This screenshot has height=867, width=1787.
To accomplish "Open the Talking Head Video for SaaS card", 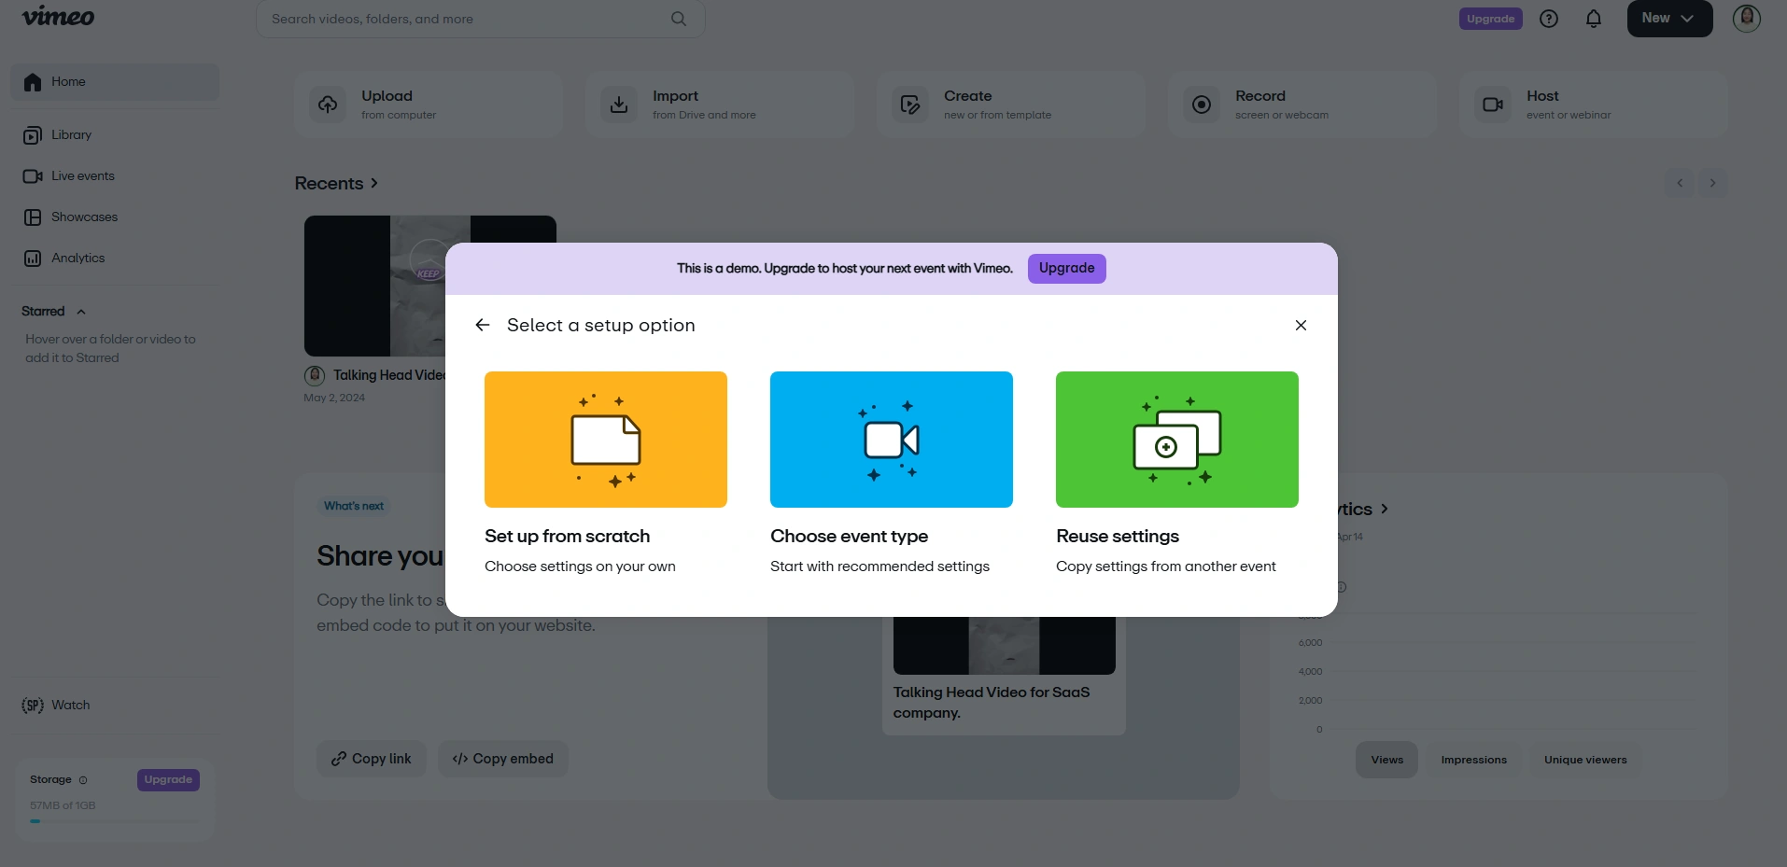I will 1004,676.
